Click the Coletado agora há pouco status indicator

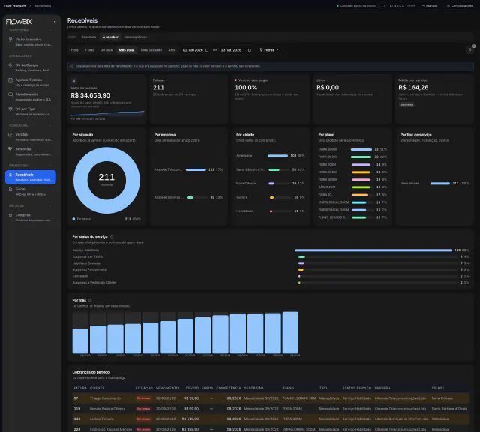pos(356,6)
